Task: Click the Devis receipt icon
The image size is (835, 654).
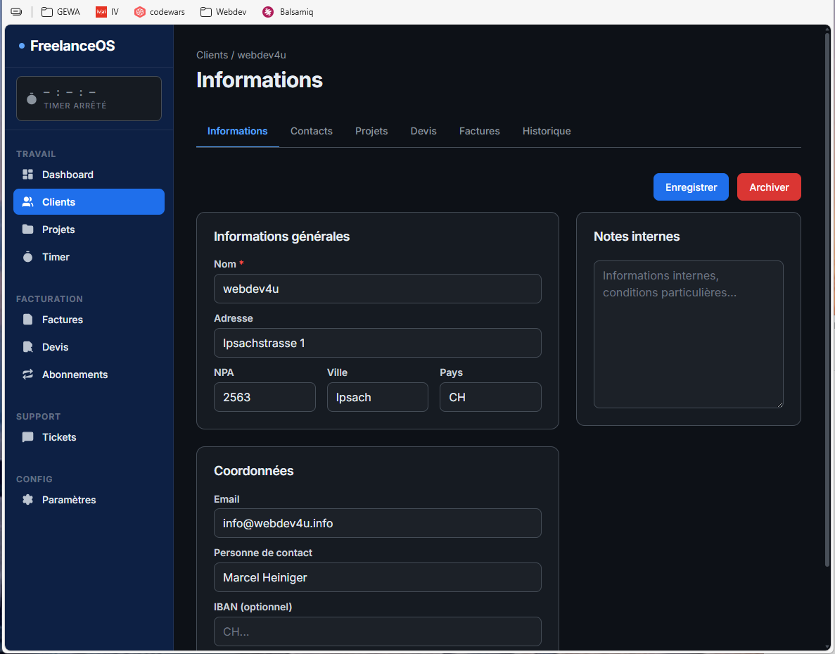Action: [x=28, y=347]
